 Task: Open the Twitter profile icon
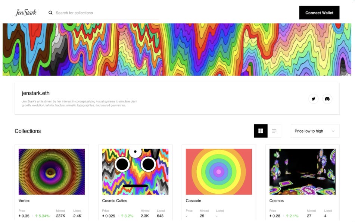point(313,99)
